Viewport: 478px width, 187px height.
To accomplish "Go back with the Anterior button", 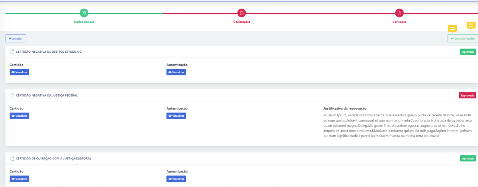I will [16, 38].
